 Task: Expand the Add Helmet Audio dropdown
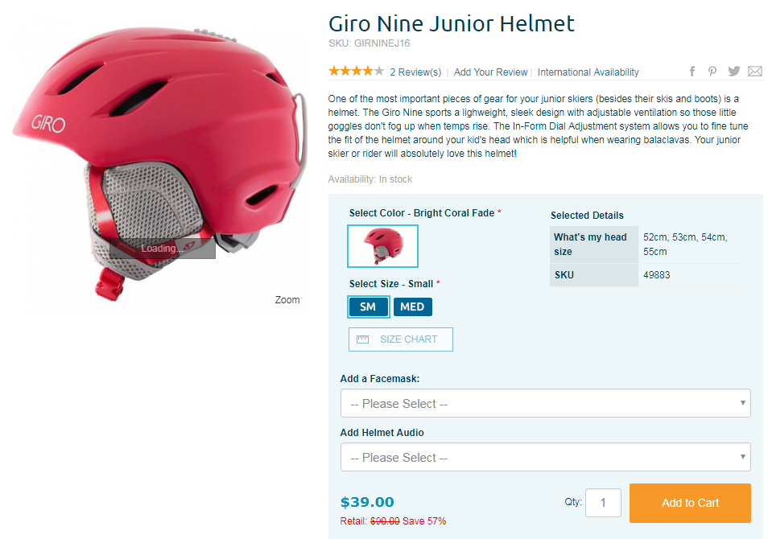pos(546,457)
